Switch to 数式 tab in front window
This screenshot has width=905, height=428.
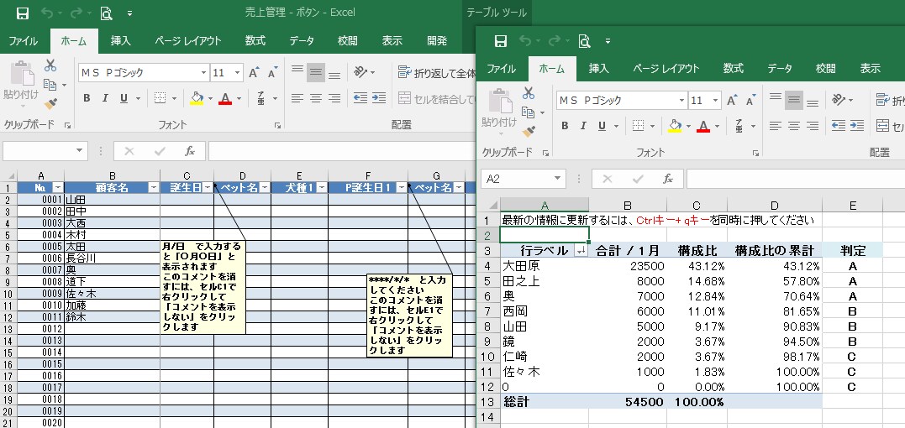coord(733,69)
